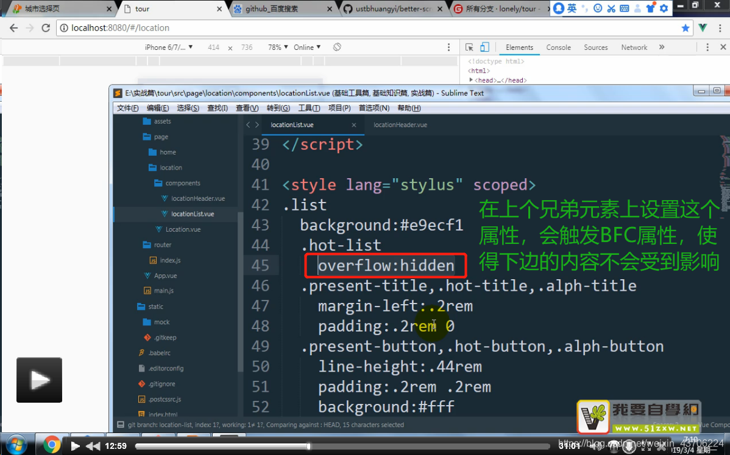730x455 pixels.
Task: Open the .gitignore file in sidebar
Action: click(157, 384)
